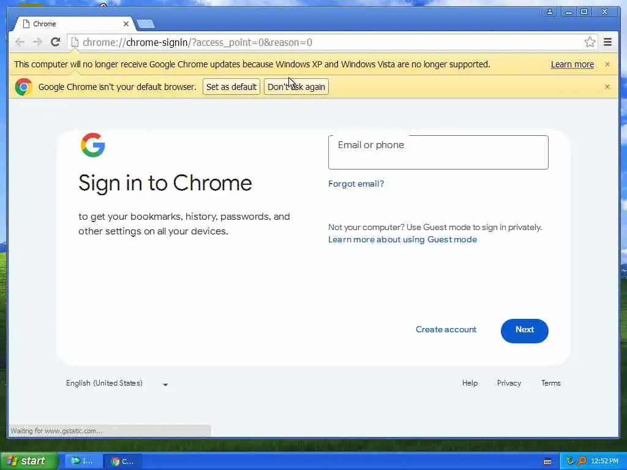This screenshot has height=470, width=627.
Task: Bookmark this page with the star
Action: pyautogui.click(x=590, y=42)
